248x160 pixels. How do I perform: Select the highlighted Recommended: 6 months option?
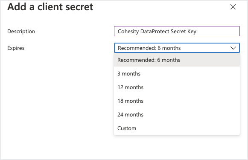pos(177,60)
